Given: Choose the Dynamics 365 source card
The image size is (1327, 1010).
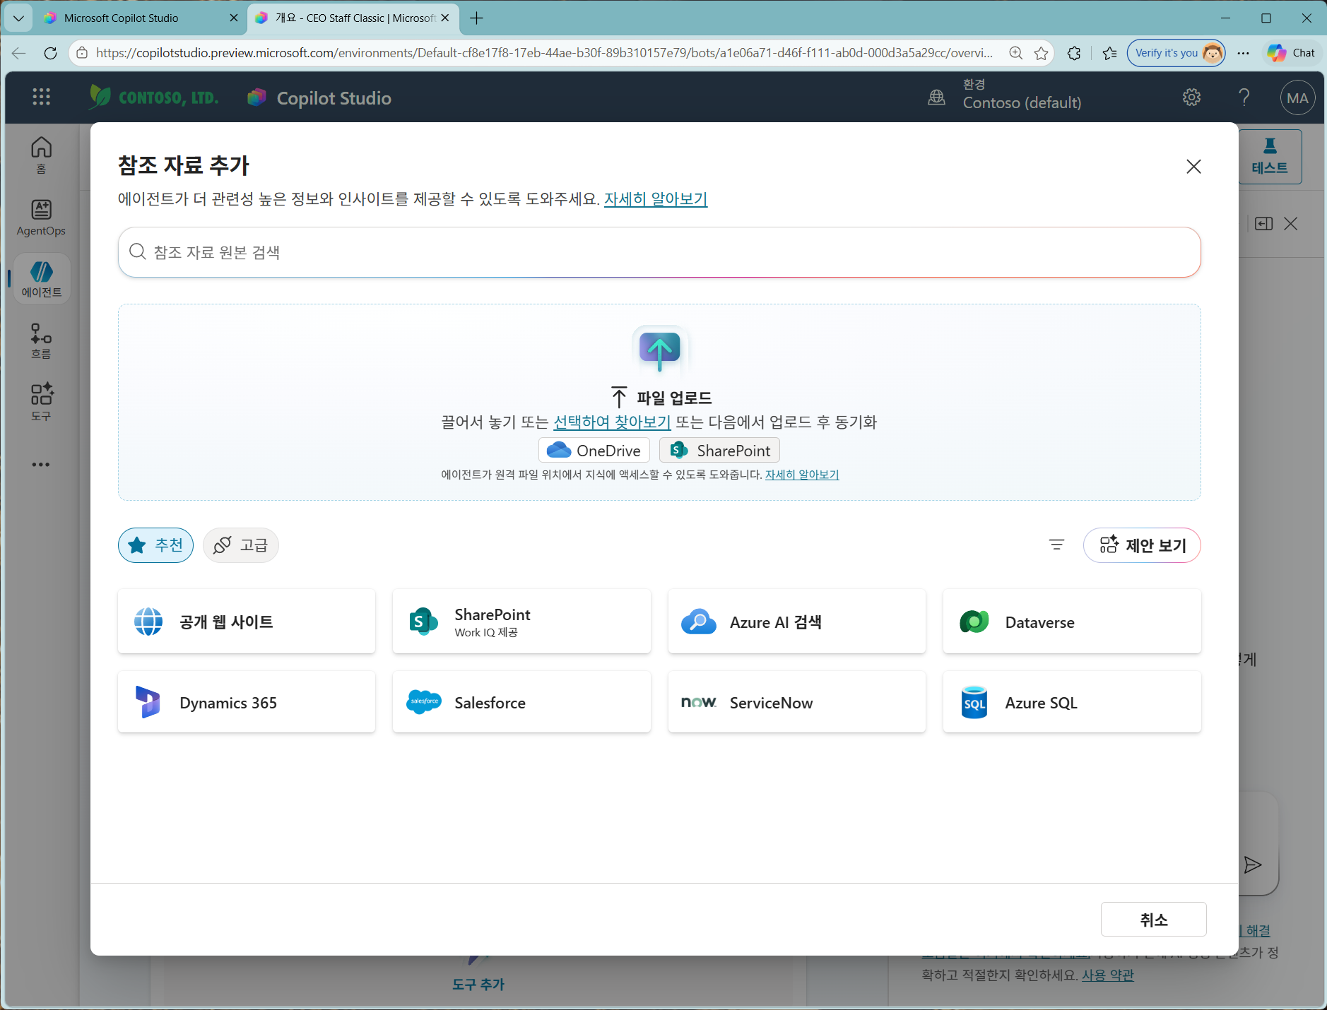Looking at the screenshot, I should (247, 702).
